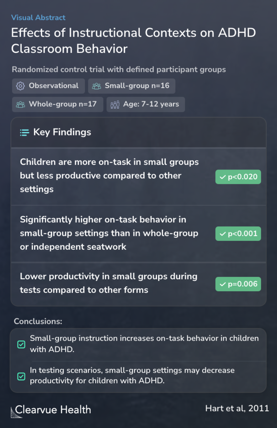The width and height of the screenshot is (277, 428).
Task: Click the list icon beside Key Findings
Action: [25, 133]
